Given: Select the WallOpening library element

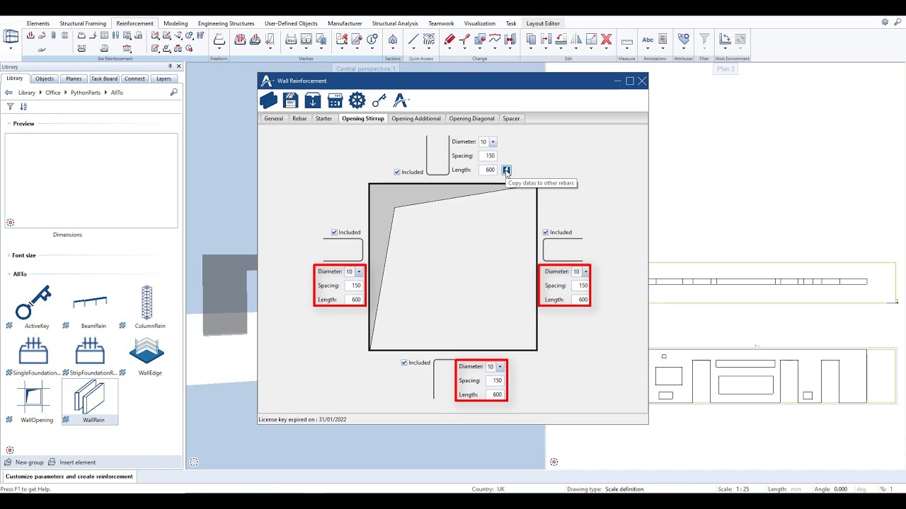Looking at the screenshot, I should coord(34,402).
